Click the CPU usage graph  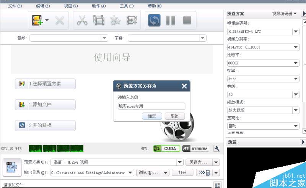click(56, 148)
